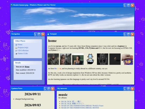
Task: Click the 'Date created: 2026/08/20' text
Action: pos(25,73)
